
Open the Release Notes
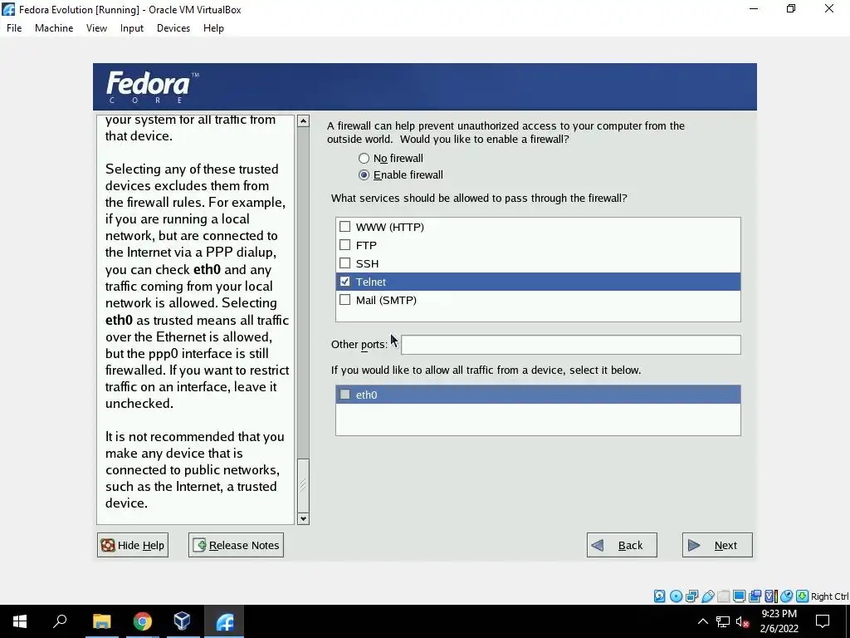[236, 545]
